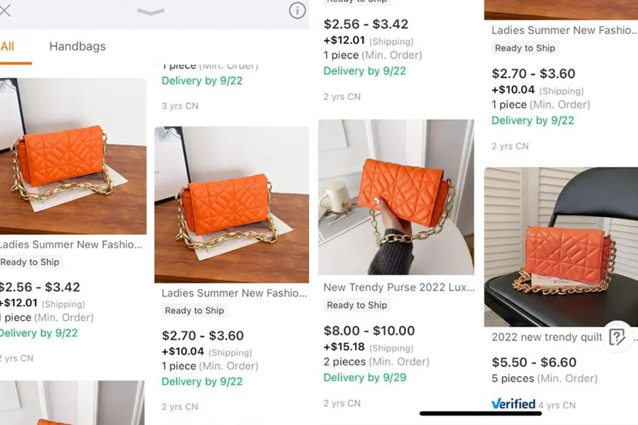The height and width of the screenshot is (425, 638).
Task: Tap the info circle icon
Action: (x=297, y=11)
